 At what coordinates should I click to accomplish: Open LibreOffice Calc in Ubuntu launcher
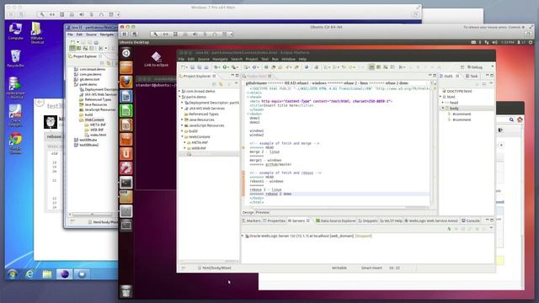[125, 110]
